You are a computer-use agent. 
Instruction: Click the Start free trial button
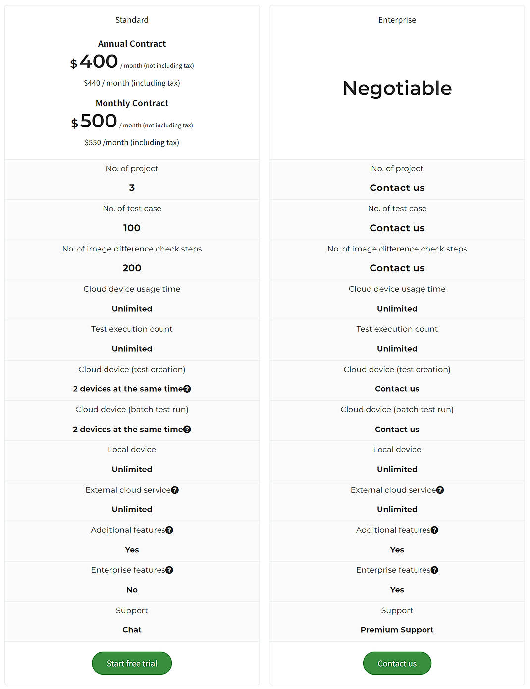[131, 663]
